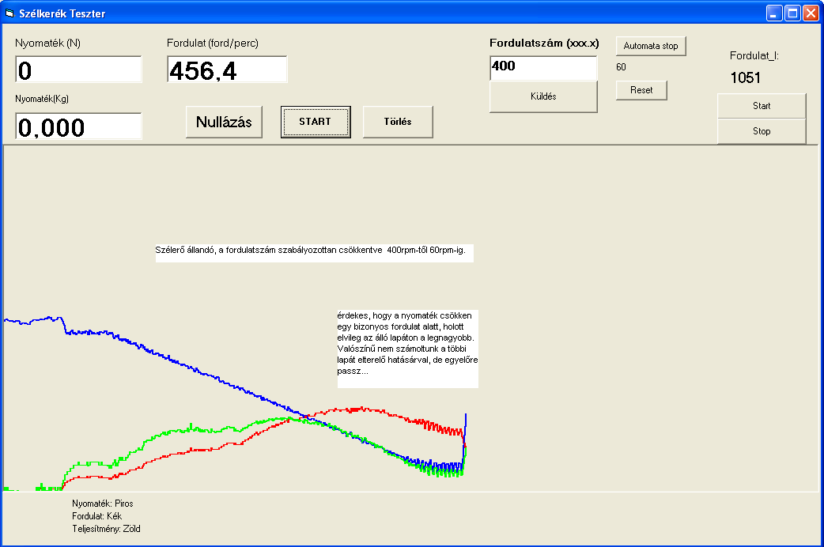Viewport: 824px width, 547px height.
Task: Click the 'Teljesítmény: Zöld' legend text
Action: coord(106,529)
